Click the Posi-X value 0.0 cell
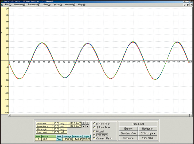The height and width of the screenshot is (144, 194). click(x=45, y=139)
